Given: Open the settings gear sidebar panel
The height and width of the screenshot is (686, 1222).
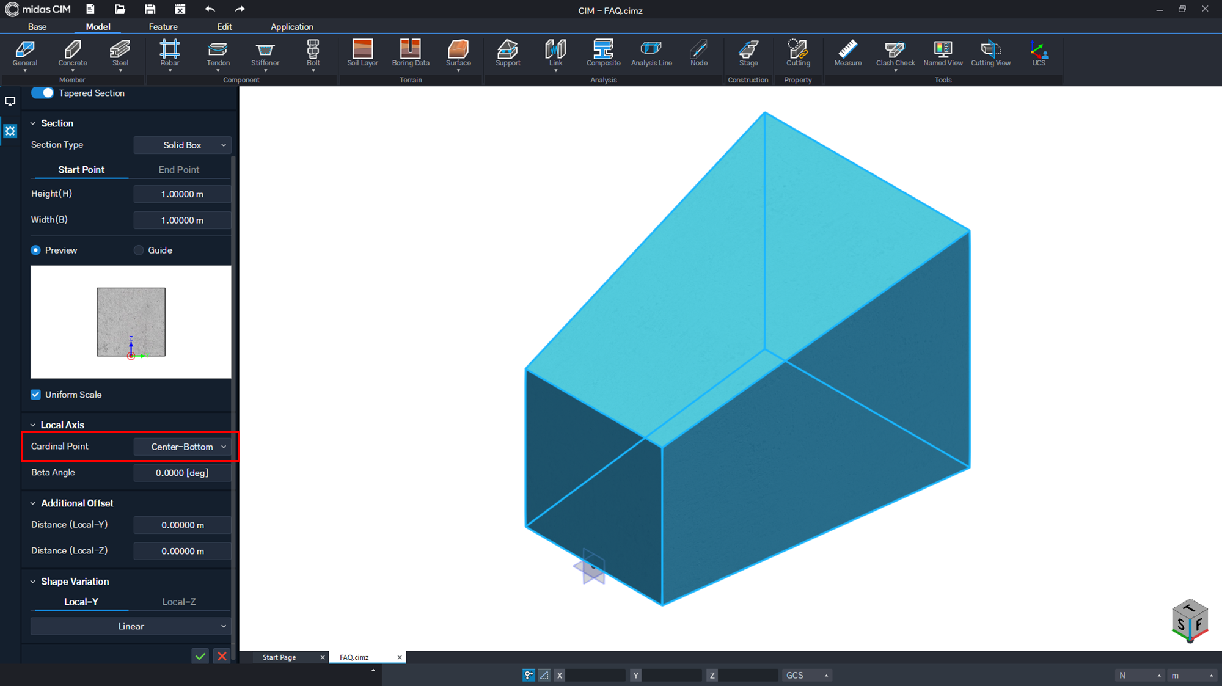Looking at the screenshot, I should tap(10, 131).
